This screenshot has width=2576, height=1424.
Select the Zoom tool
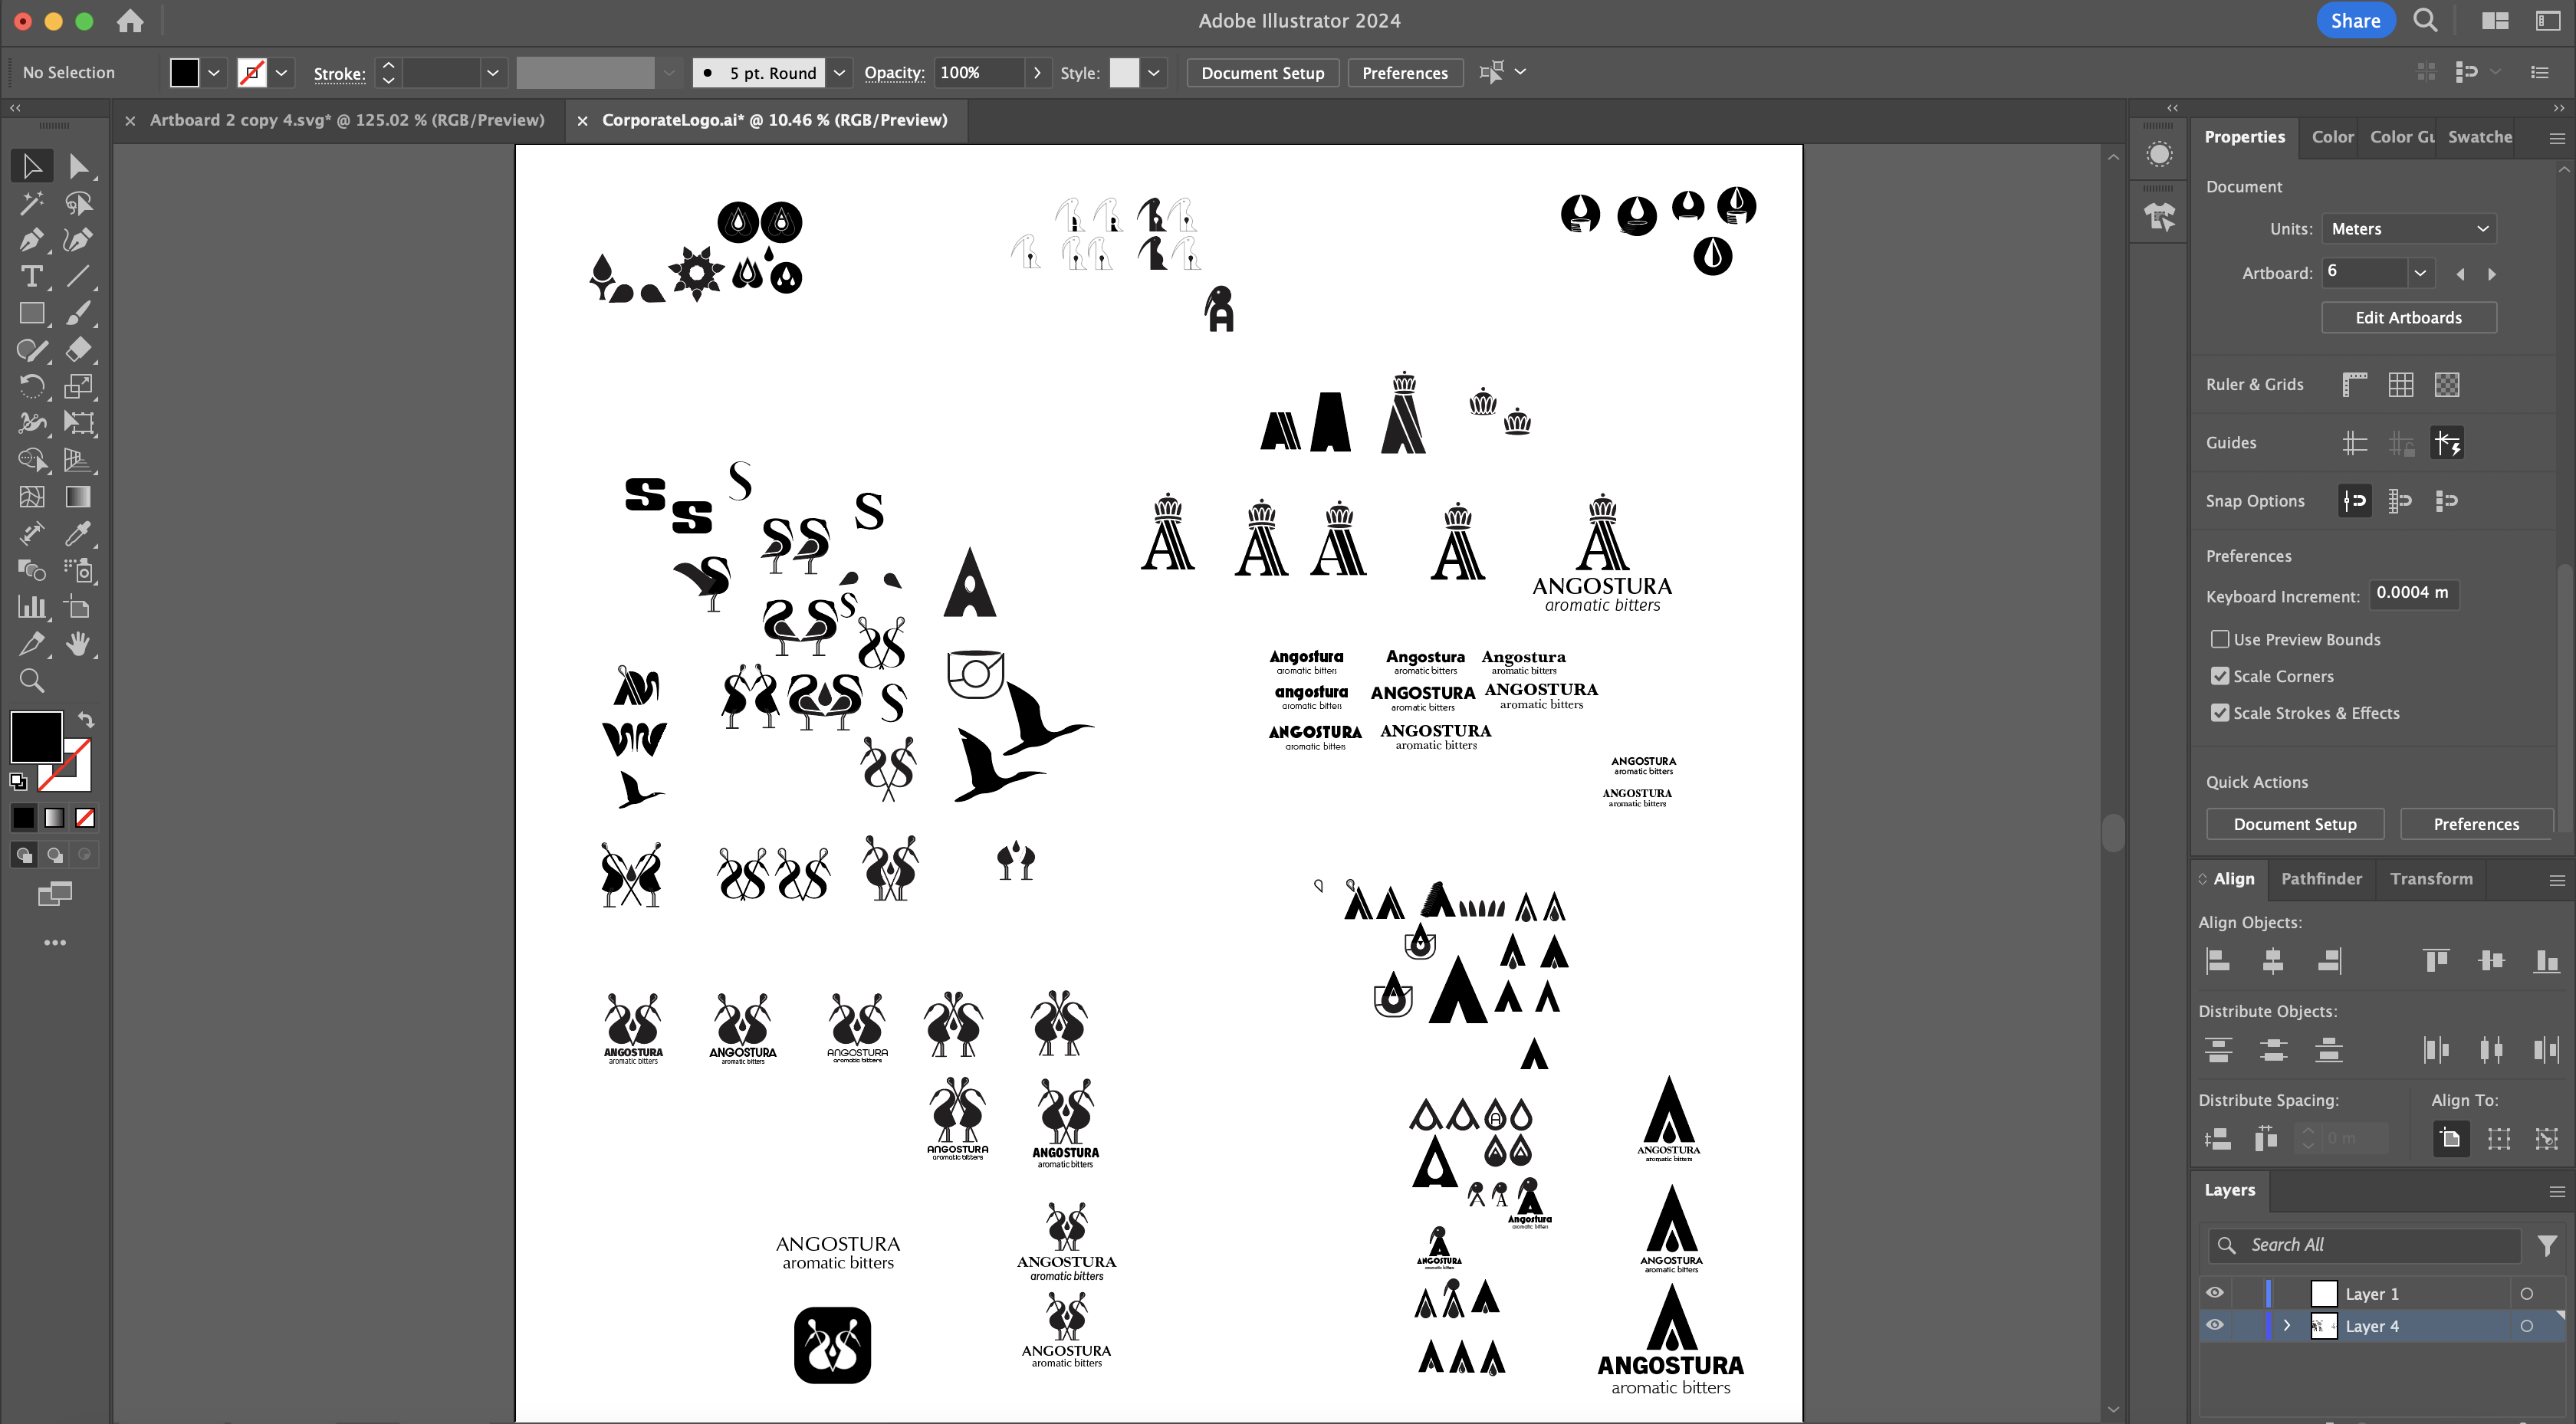(x=30, y=682)
